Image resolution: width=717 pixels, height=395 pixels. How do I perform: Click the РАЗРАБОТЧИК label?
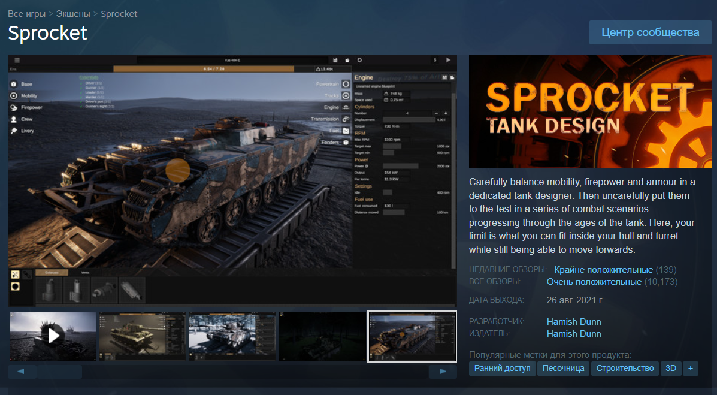pyautogui.click(x=497, y=322)
